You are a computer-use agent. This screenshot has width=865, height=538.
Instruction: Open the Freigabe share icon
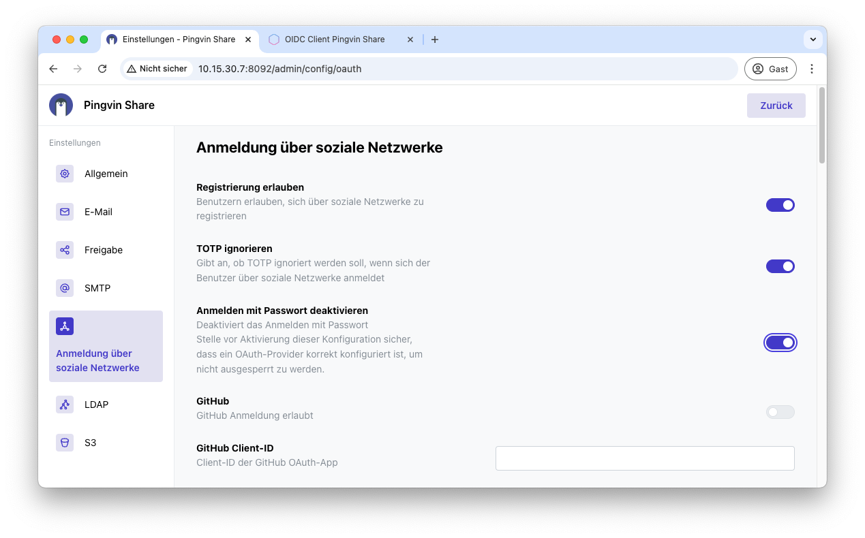(65, 250)
